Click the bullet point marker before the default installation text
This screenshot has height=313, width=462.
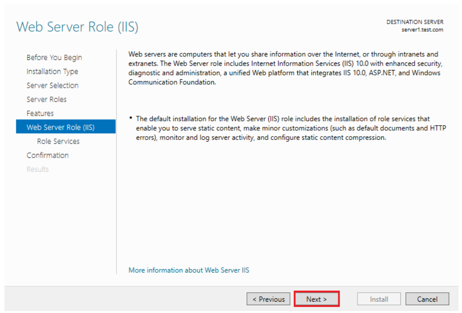pos(131,119)
